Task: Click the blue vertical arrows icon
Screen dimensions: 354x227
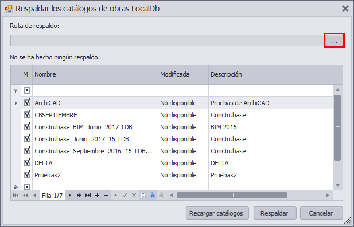Action: pyautogui.click(x=143, y=196)
